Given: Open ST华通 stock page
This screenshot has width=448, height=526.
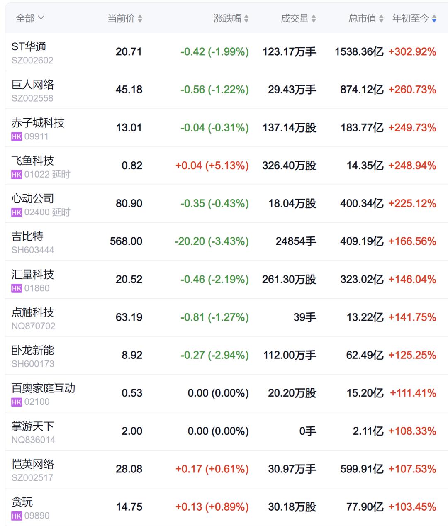Looking at the screenshot, I should (29, 47).
